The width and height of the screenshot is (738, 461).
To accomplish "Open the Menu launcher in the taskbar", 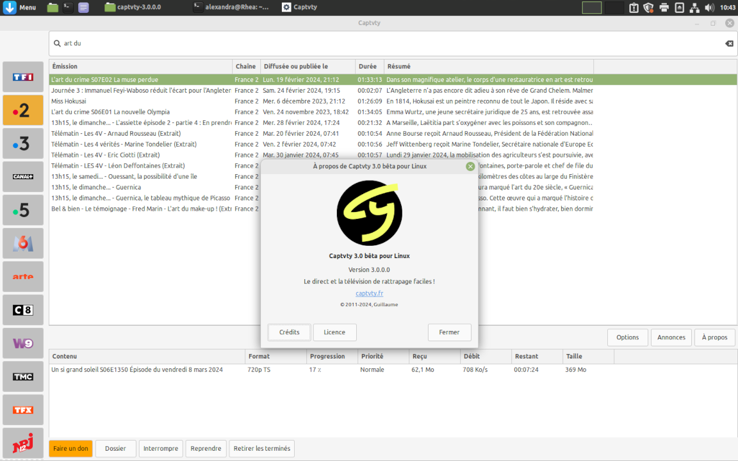I will [x=20, y=7].
